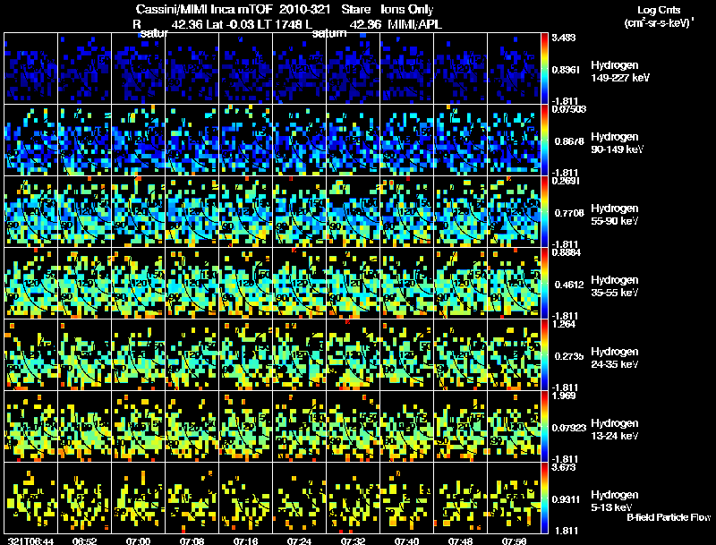Click the '07:24' time axis label
This screenshot has width=716, height=545.
(x=299, y=541)
